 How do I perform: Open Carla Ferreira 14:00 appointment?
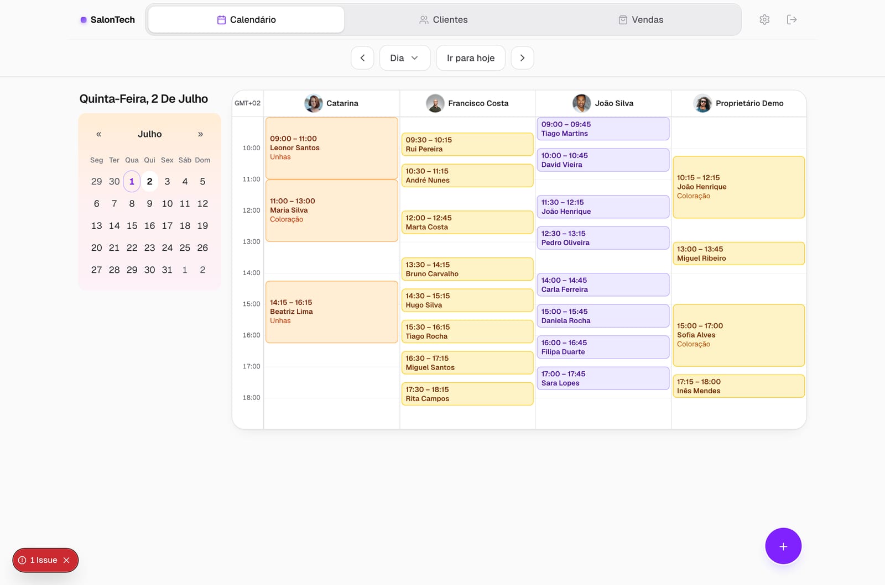click(x=603, y=284)
